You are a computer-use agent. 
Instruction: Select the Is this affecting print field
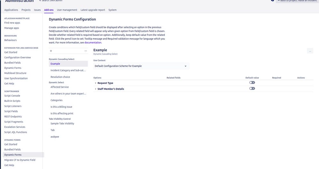[62, 113]
